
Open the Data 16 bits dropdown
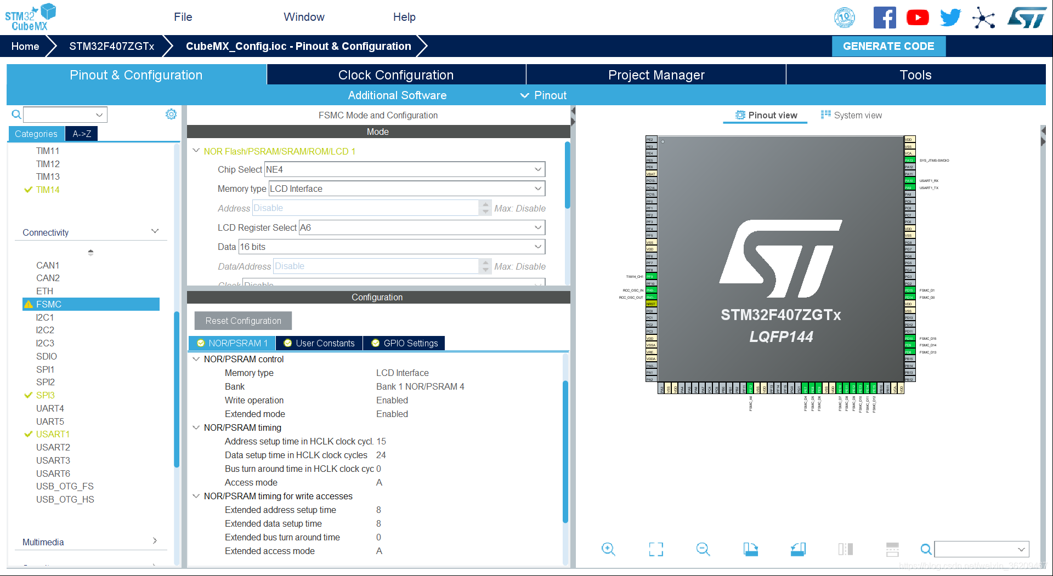click(392, 247)
